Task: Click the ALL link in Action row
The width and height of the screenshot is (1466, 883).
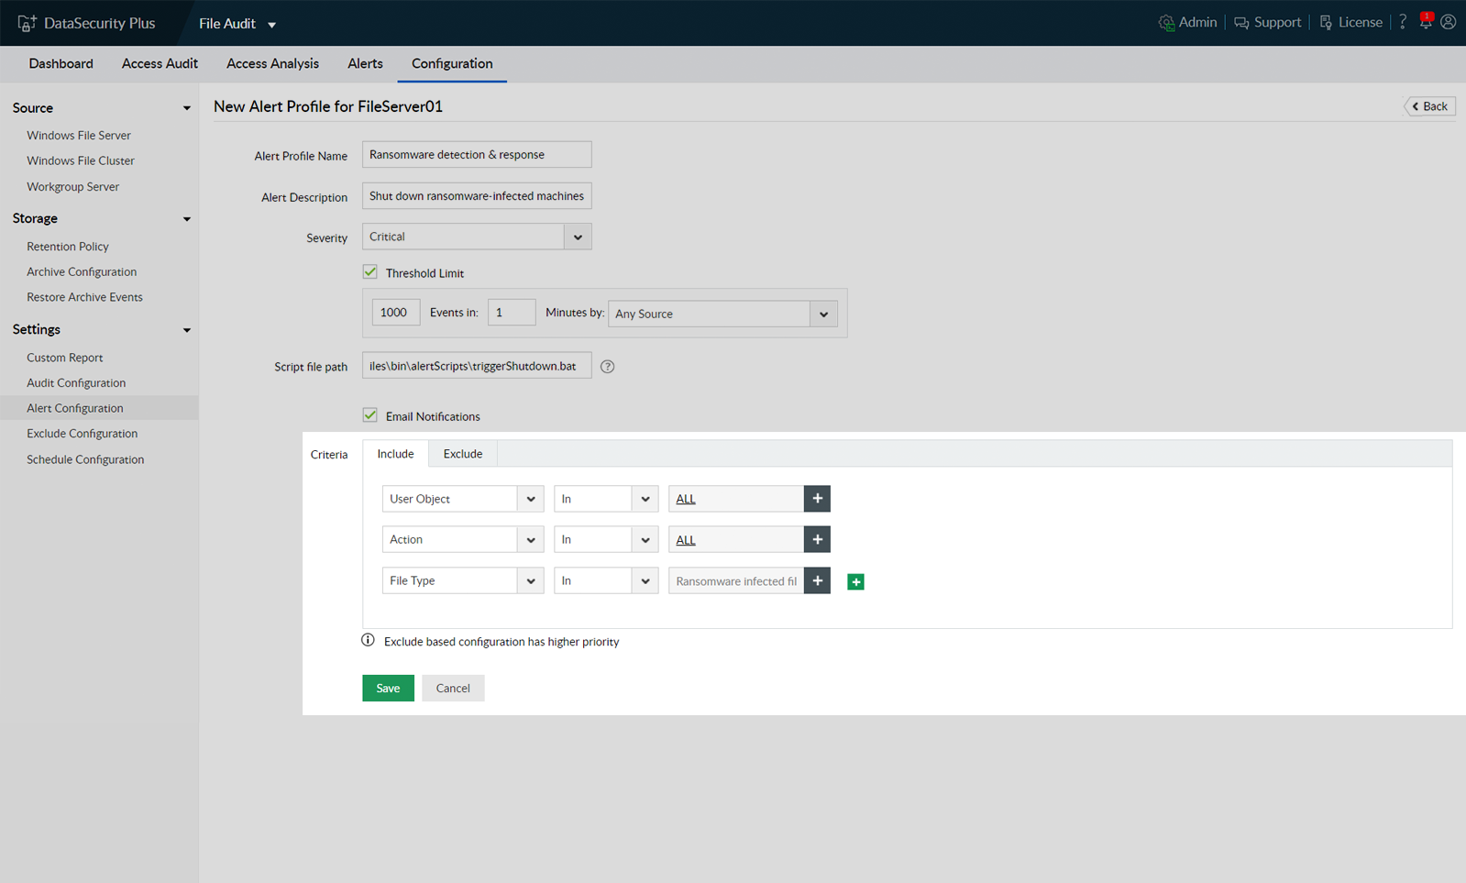Action: tap(686, 540)
